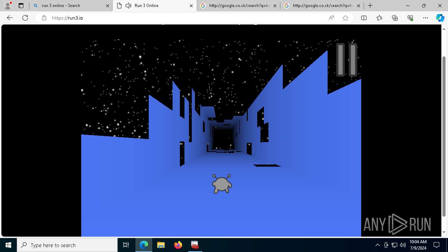This screenshot has width=448, height=252.
Task: Show hidden system tray icons
Action: point(377,245)
